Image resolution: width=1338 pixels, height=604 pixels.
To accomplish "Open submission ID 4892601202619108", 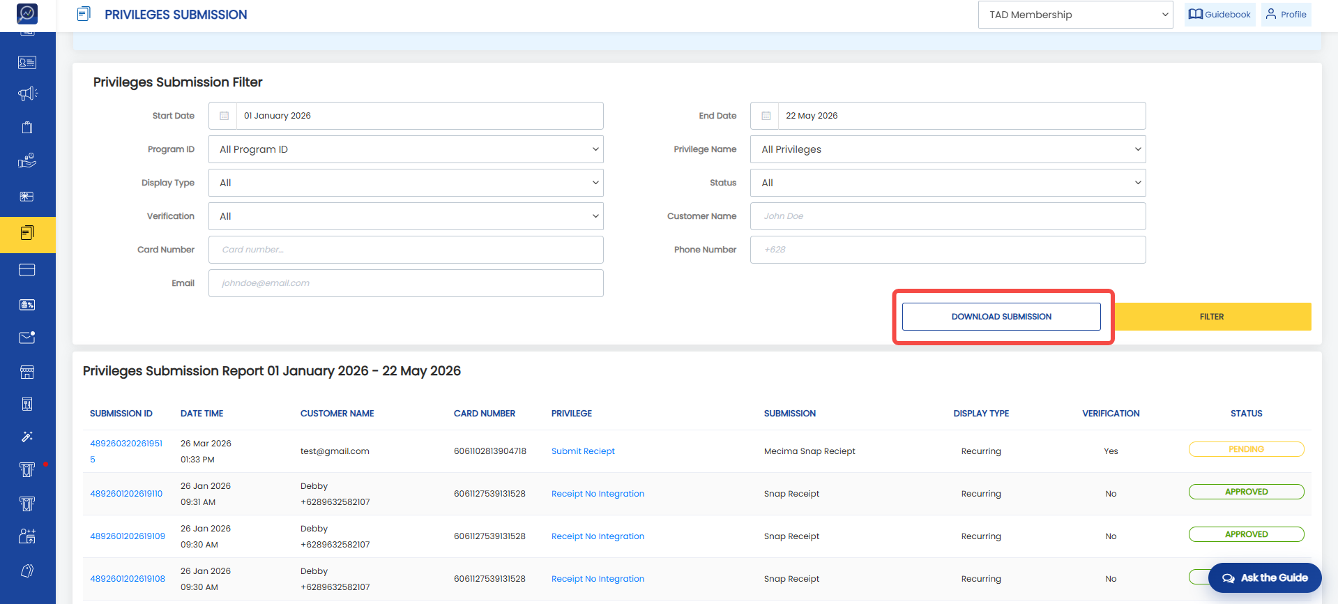I will (x=128, y=579).
